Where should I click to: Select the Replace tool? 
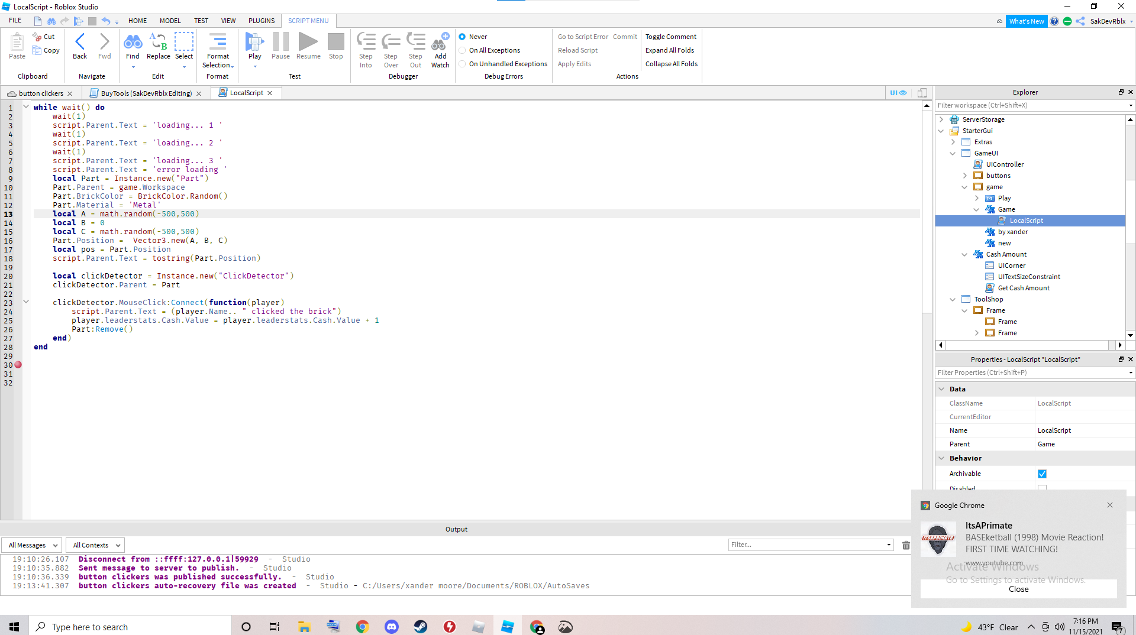[x=158, y=43]
